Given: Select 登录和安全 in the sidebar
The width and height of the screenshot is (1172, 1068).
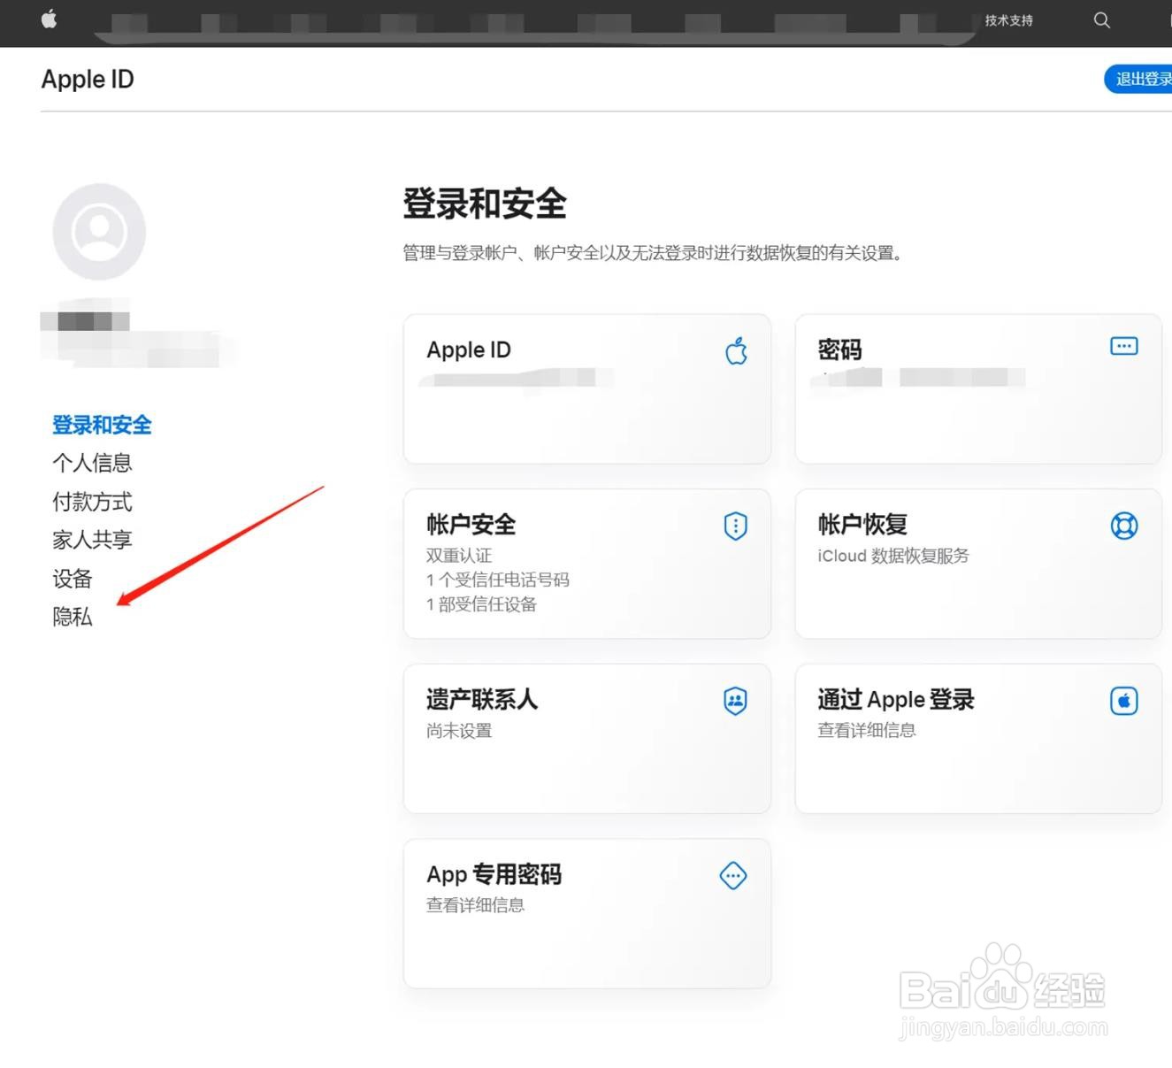Looking at the screenshot, I should 102,425.
